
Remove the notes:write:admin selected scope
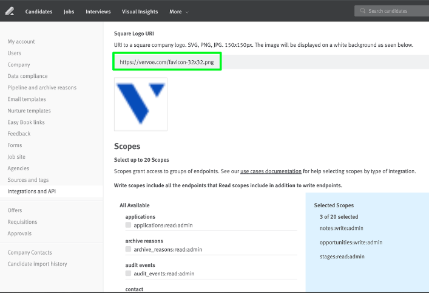[342, 228]
